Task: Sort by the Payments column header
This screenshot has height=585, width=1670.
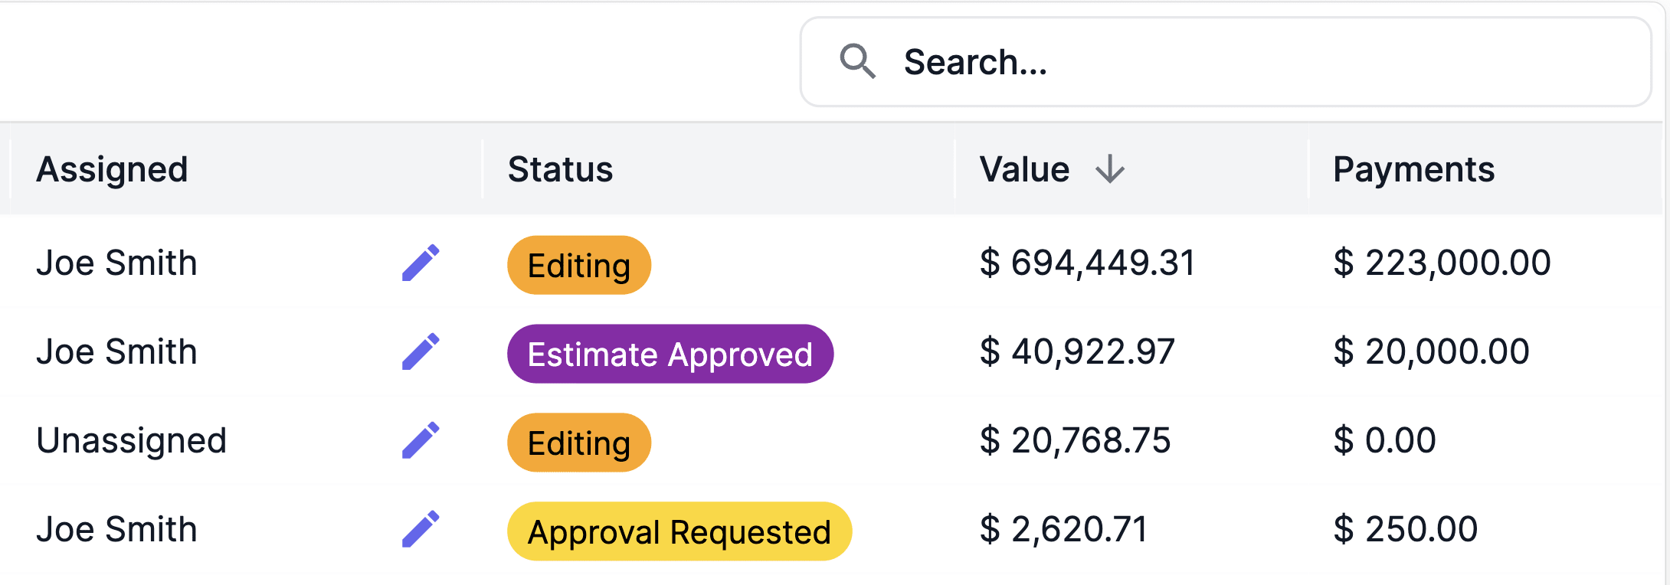Action: (x=1413, y=169)
